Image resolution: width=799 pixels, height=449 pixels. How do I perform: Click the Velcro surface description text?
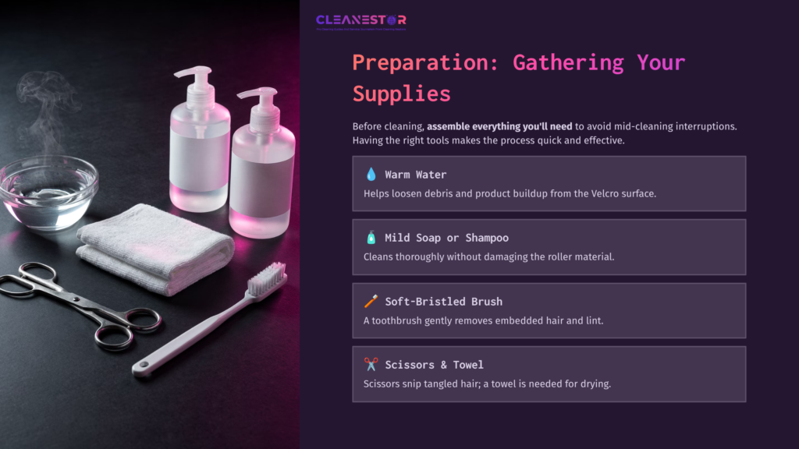coord(510,193)
